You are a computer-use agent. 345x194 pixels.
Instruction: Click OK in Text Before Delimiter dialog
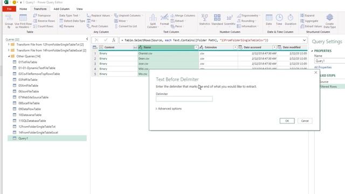coord(287,121)
